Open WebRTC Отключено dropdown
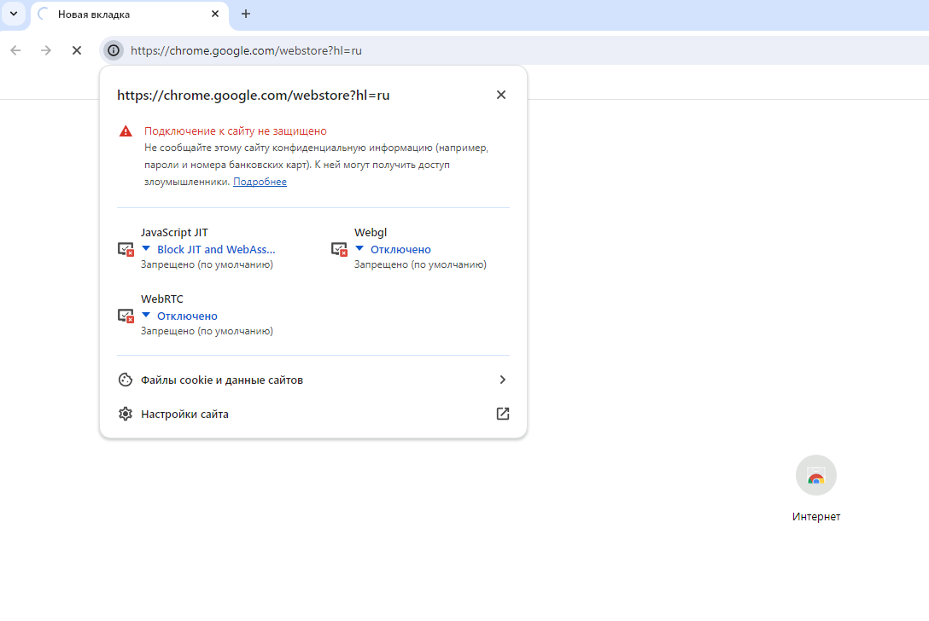Viewport: 929px width, 621px height. click(179, 316)
